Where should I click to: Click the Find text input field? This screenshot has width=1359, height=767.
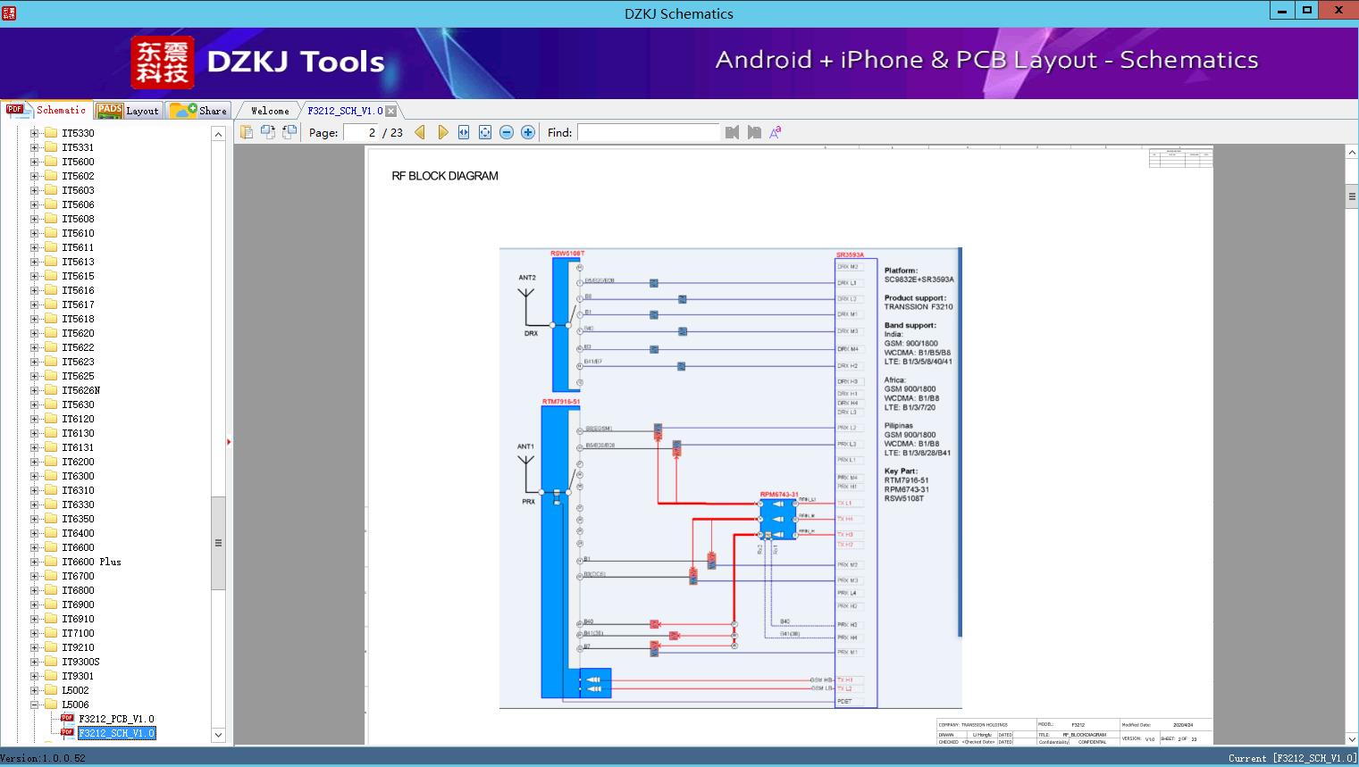(648, 132)
